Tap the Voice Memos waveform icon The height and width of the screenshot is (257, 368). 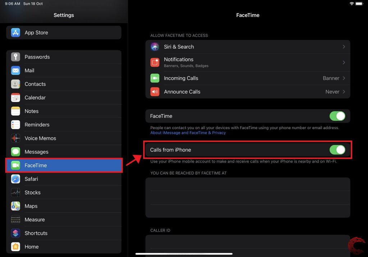pos(15,138)
